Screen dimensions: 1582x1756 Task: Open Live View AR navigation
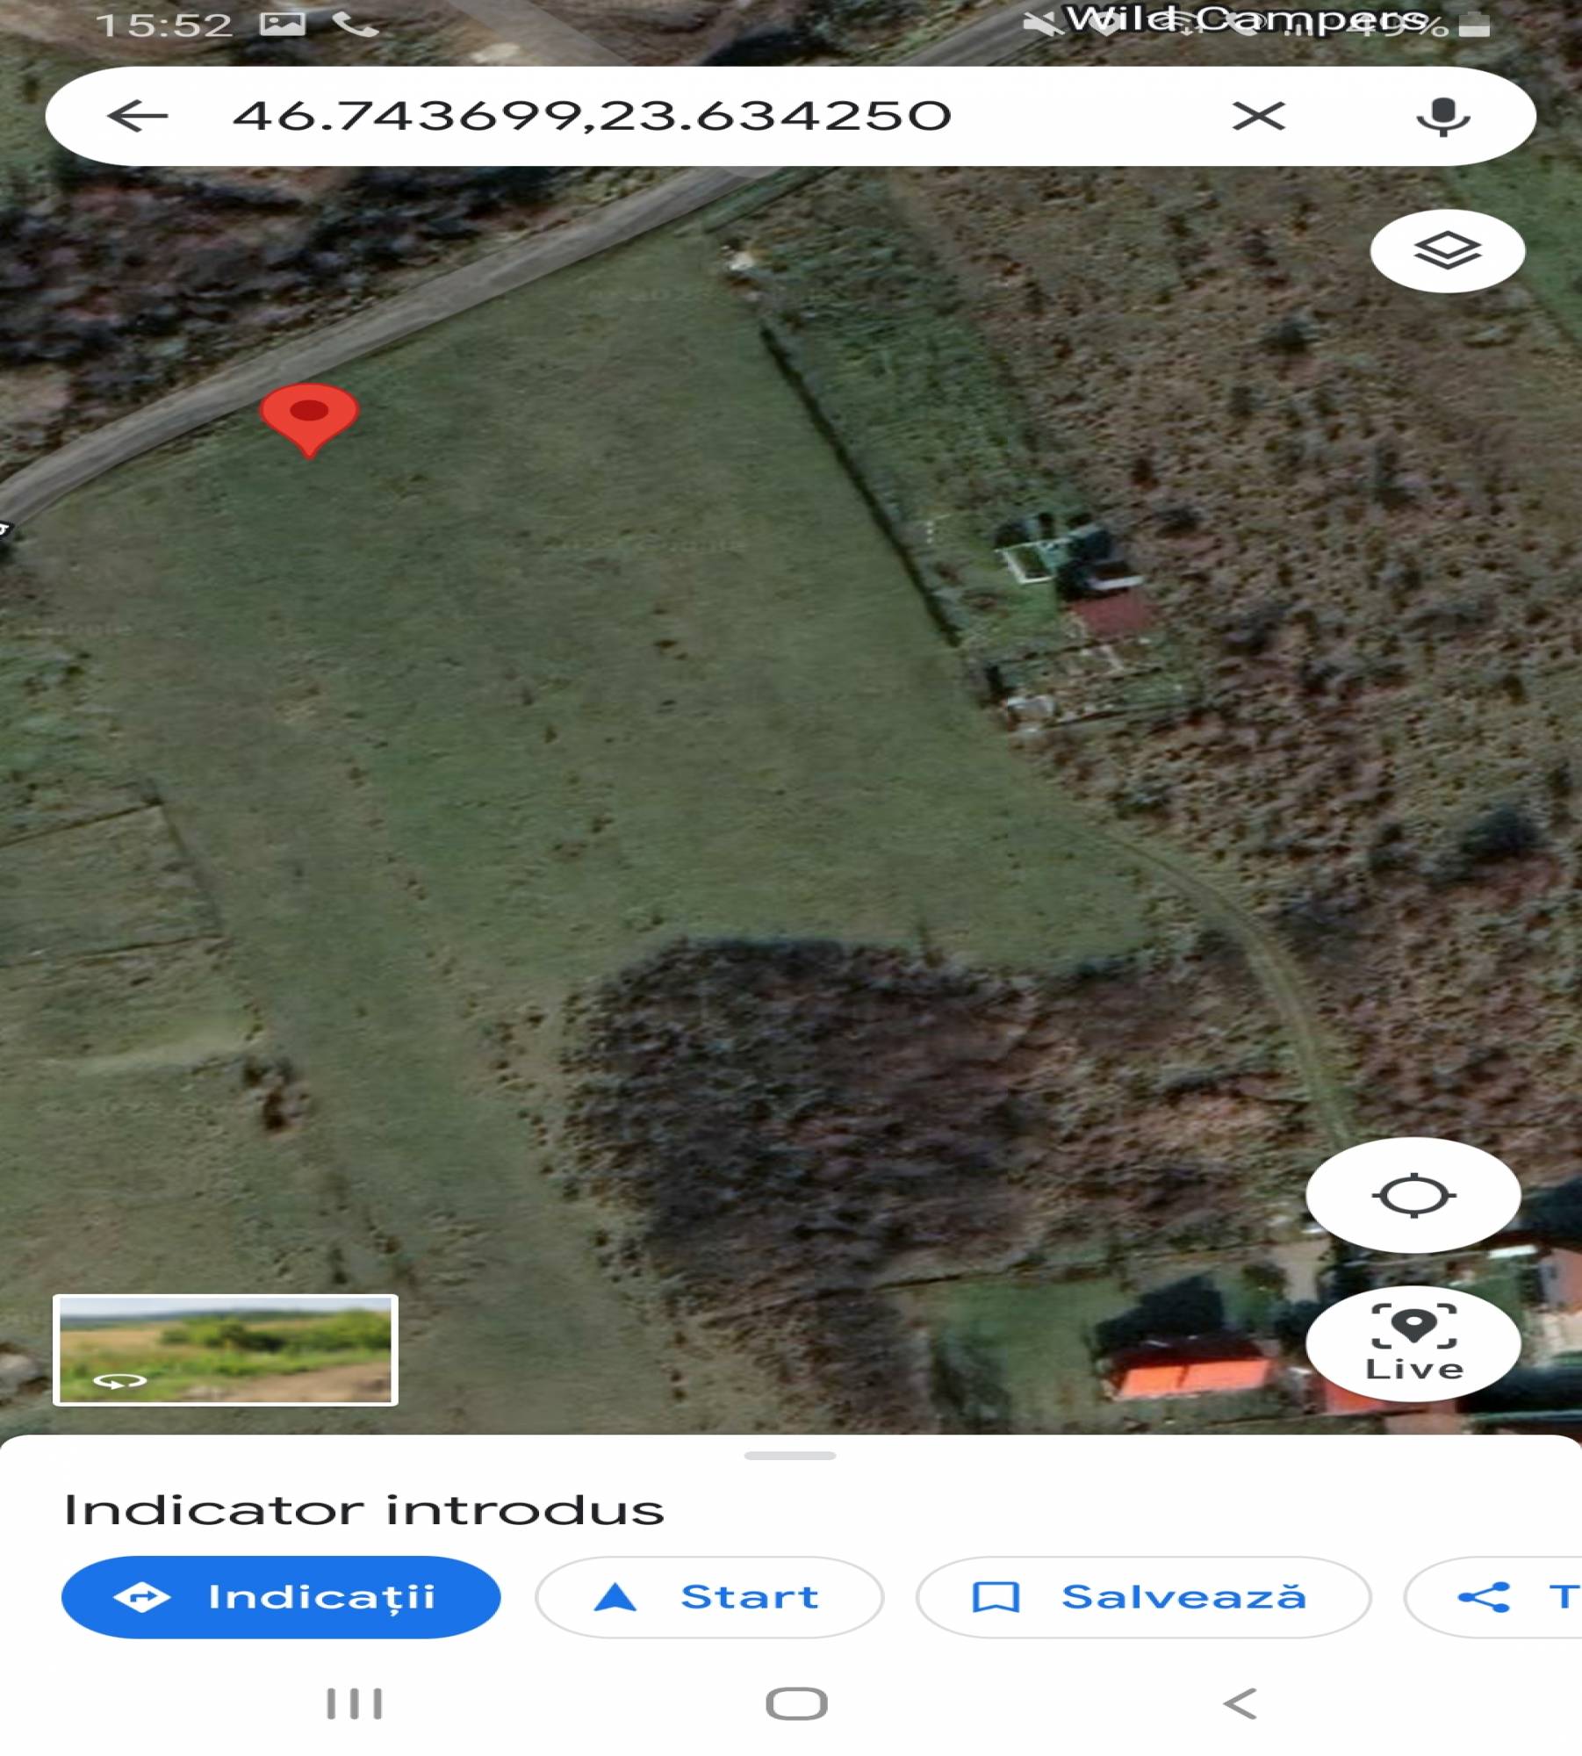(1413, 1342)
